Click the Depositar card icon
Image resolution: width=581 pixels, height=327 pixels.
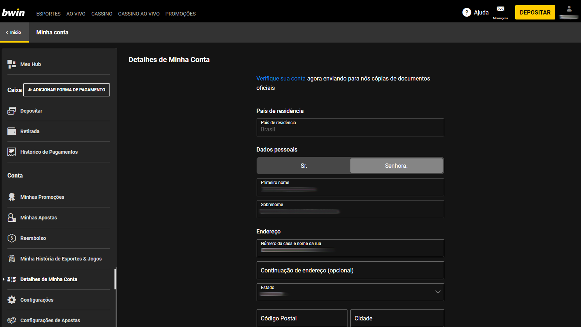tap(12, 111)
